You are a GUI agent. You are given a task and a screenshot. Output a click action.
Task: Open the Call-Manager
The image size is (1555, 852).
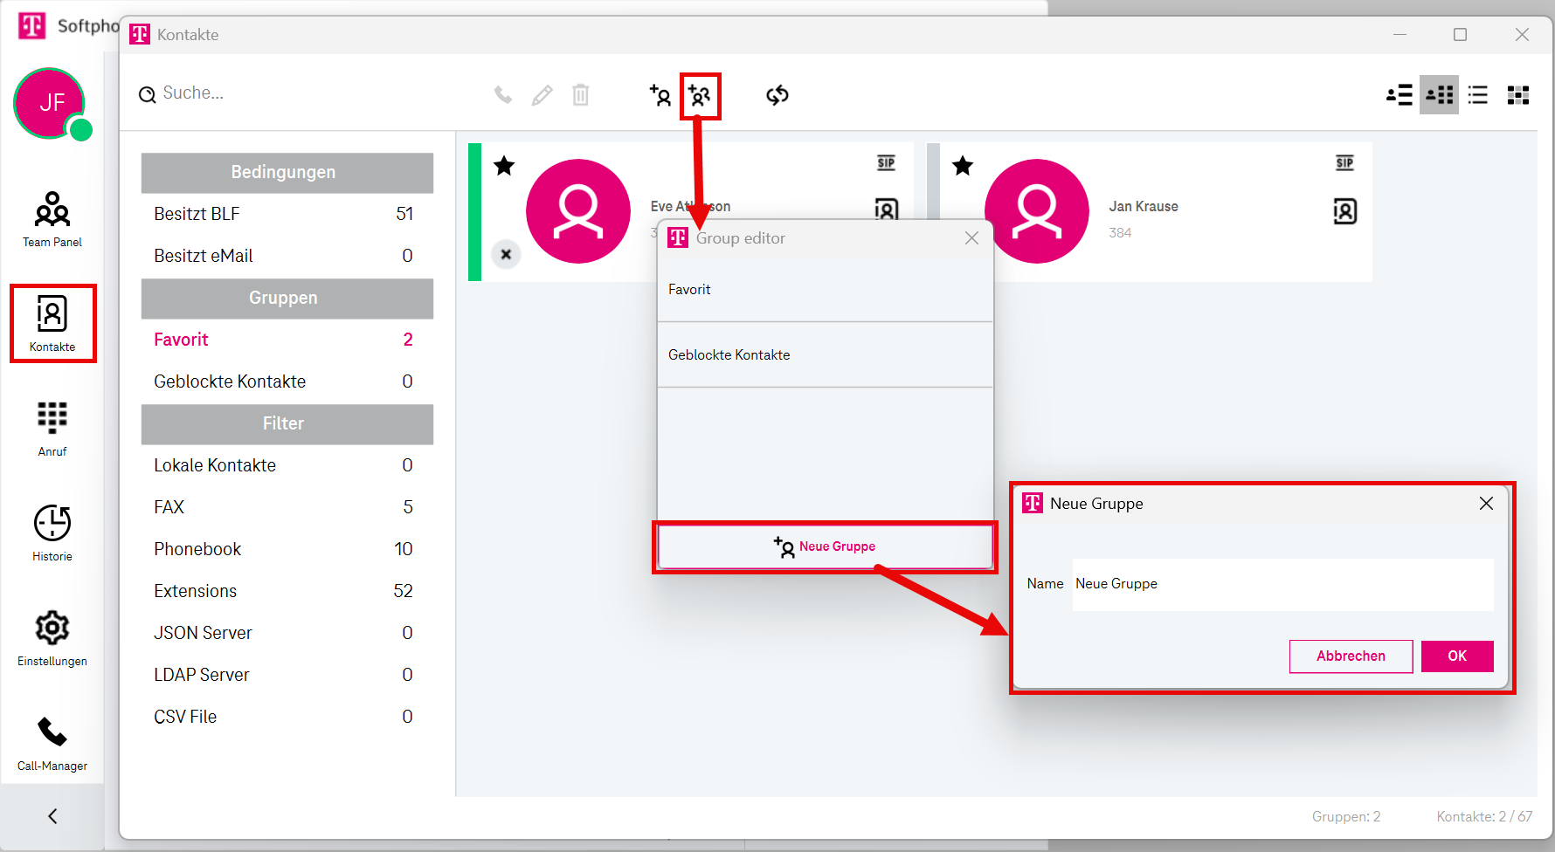click(52, 742)
